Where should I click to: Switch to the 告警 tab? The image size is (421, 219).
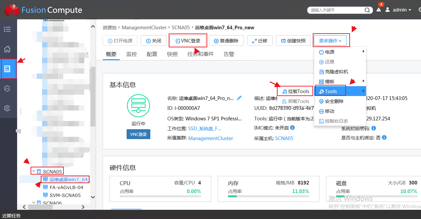point(229,54)
